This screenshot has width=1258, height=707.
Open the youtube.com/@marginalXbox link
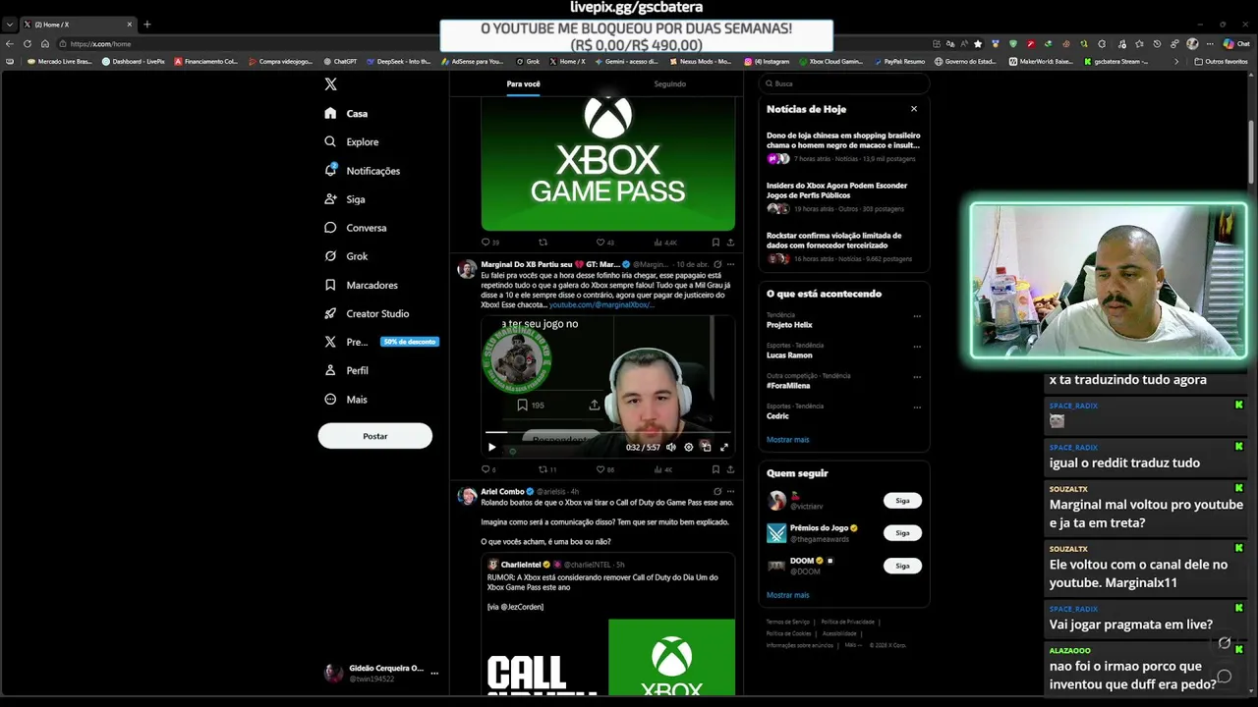601,304
